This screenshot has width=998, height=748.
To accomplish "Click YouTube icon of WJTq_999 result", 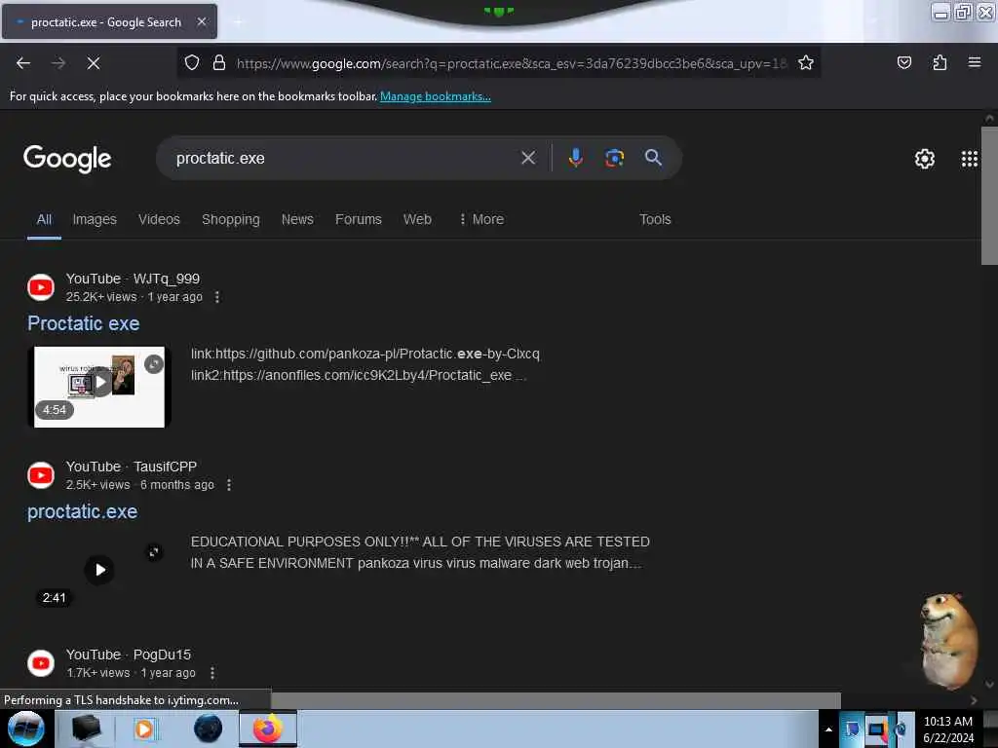I will tap(41, 287).
